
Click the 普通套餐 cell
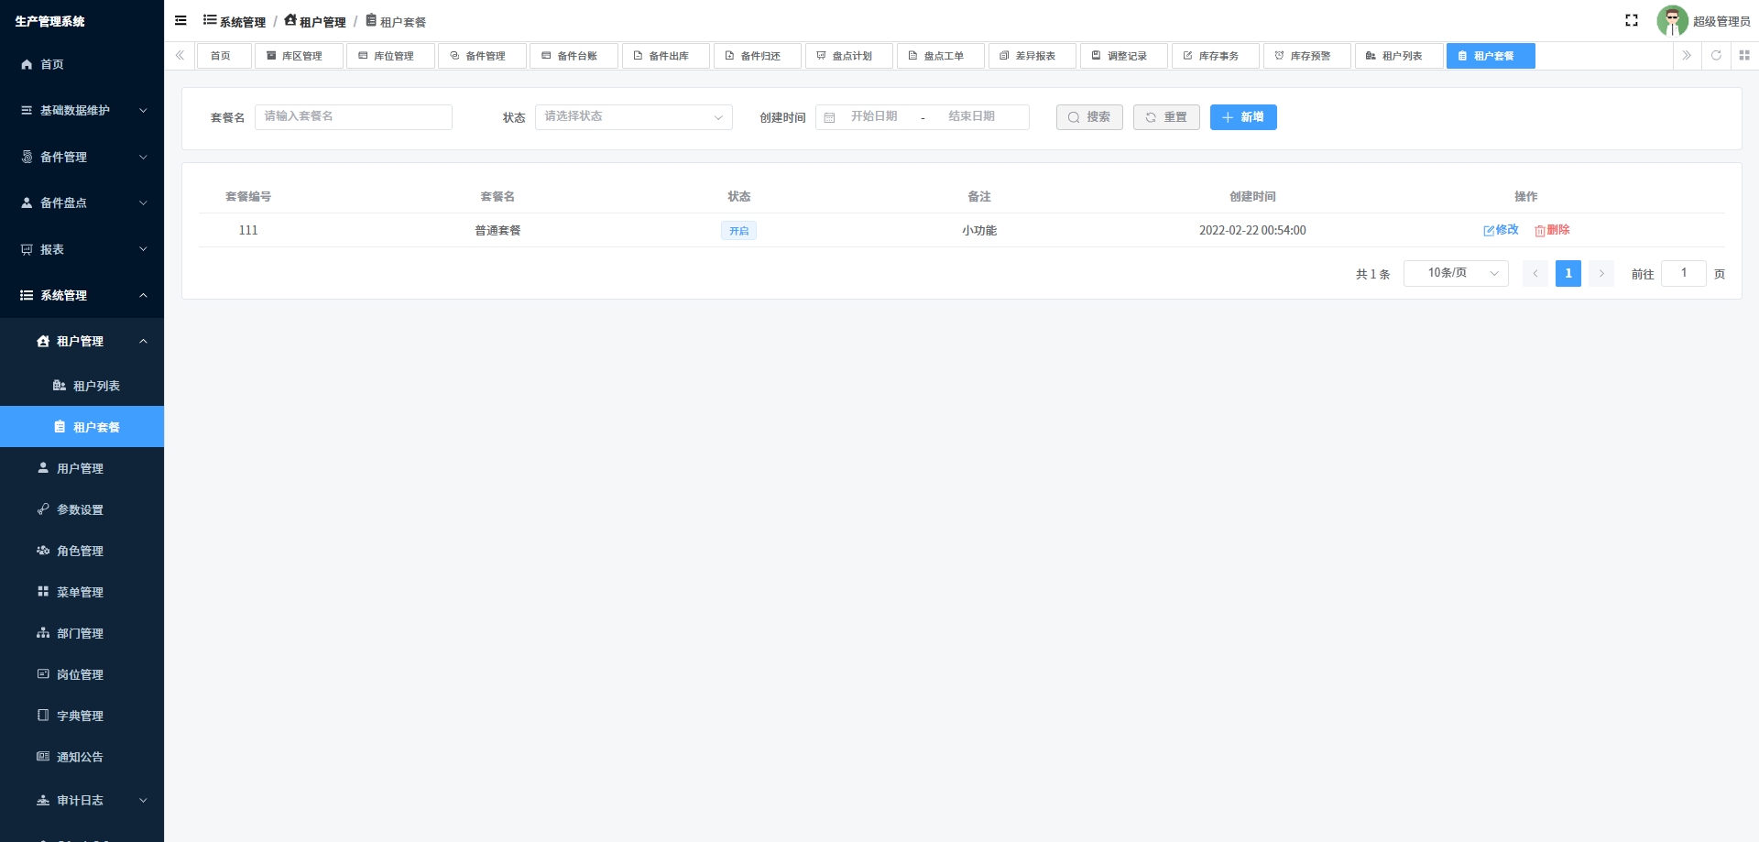coord(497,231)
